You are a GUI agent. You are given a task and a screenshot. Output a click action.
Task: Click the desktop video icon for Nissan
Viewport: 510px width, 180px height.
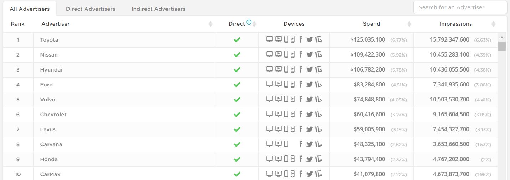click(x=278, y=54)
